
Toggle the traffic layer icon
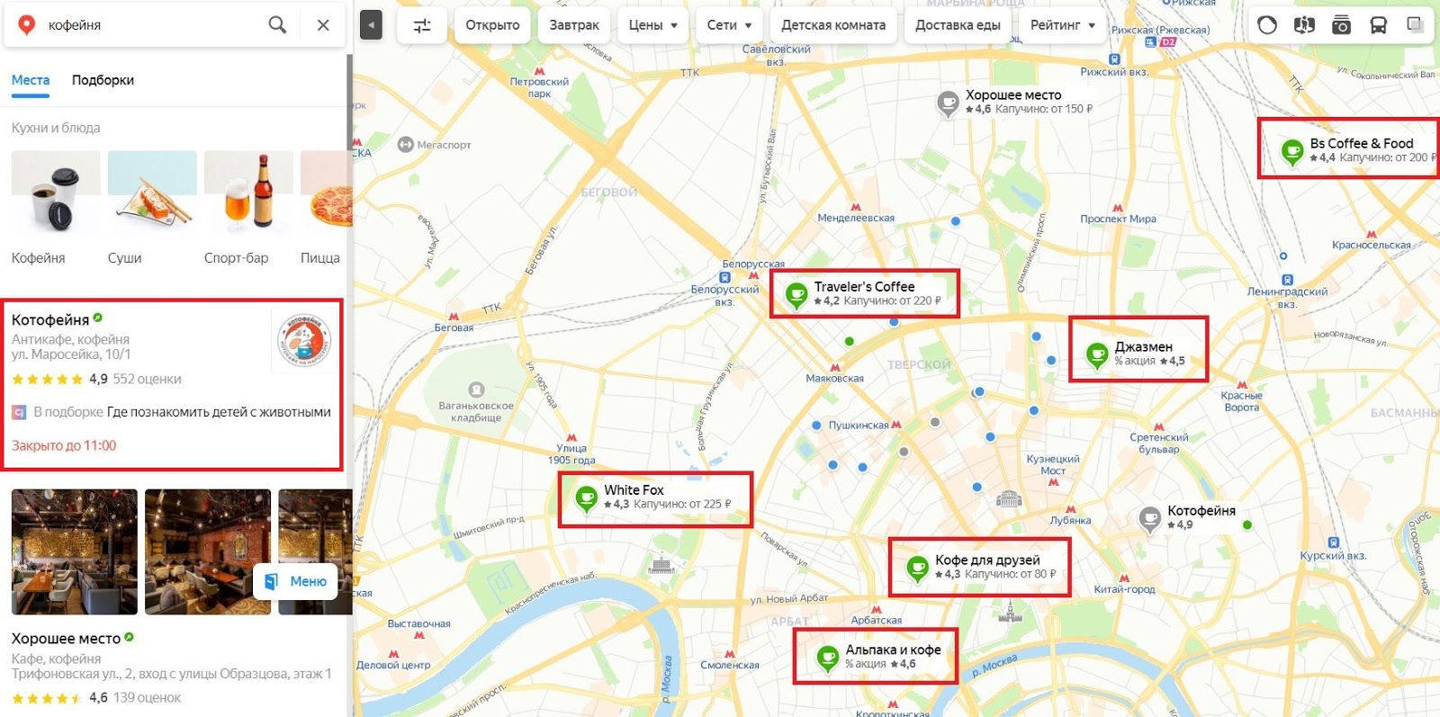(x=1267, y=25)
